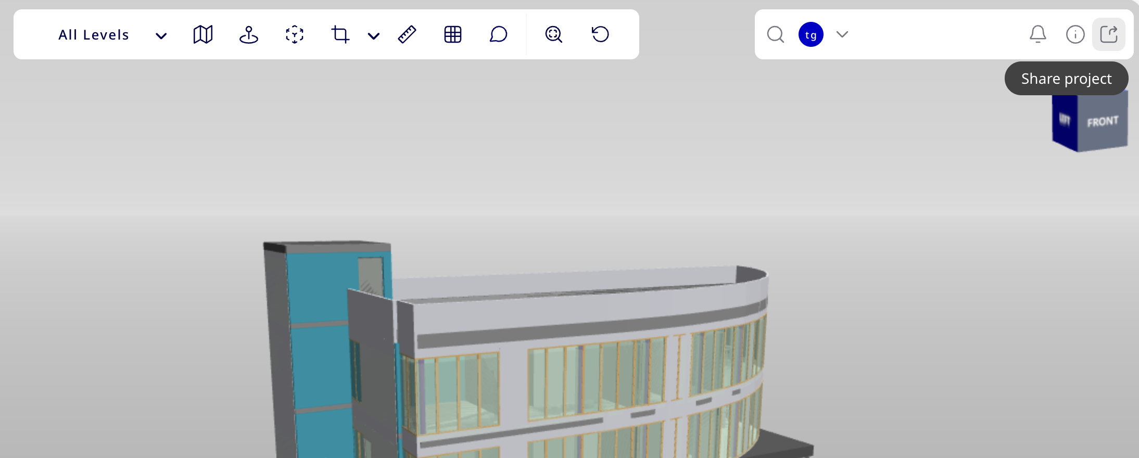Viewport: 1139px width, 458px height.
Task: Open the All Levels dropdown chevron
Action: 161,35
